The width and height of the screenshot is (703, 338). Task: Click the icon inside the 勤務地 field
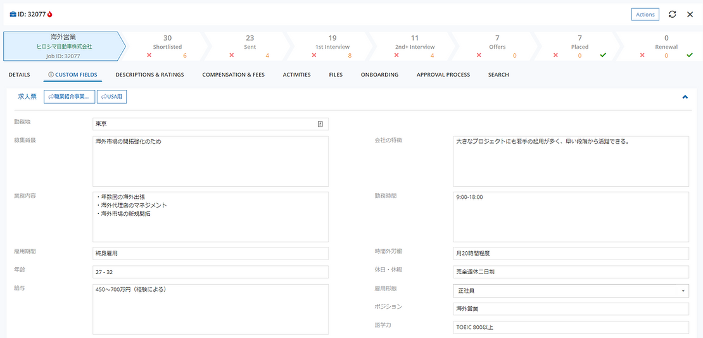click(320, 124)
